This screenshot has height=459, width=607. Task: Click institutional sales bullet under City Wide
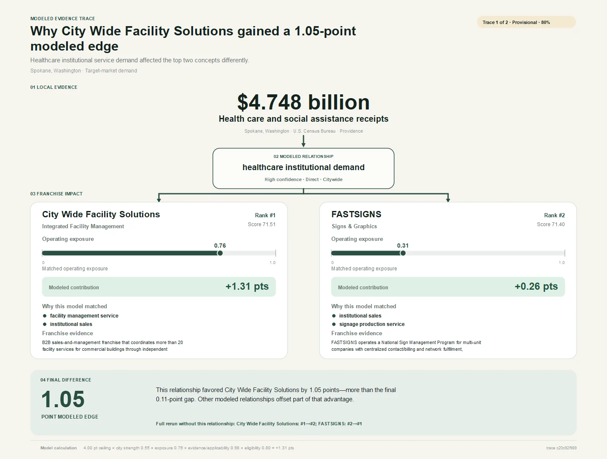(x=67, y=324)
